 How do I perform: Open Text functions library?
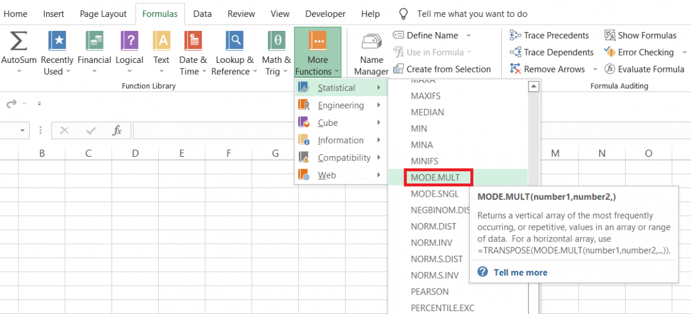[x=161, y=42]
